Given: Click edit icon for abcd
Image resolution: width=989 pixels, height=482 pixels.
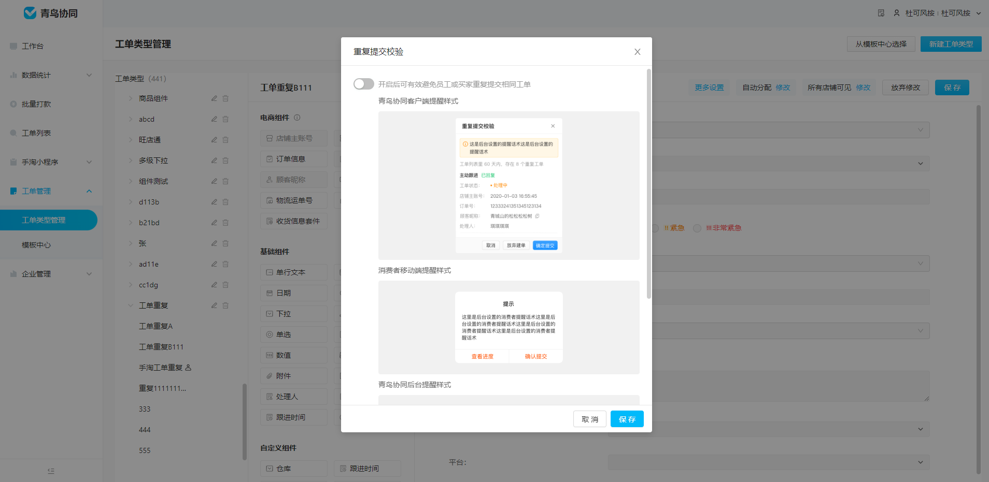Looking at the screenshot, I should (214, 119).
